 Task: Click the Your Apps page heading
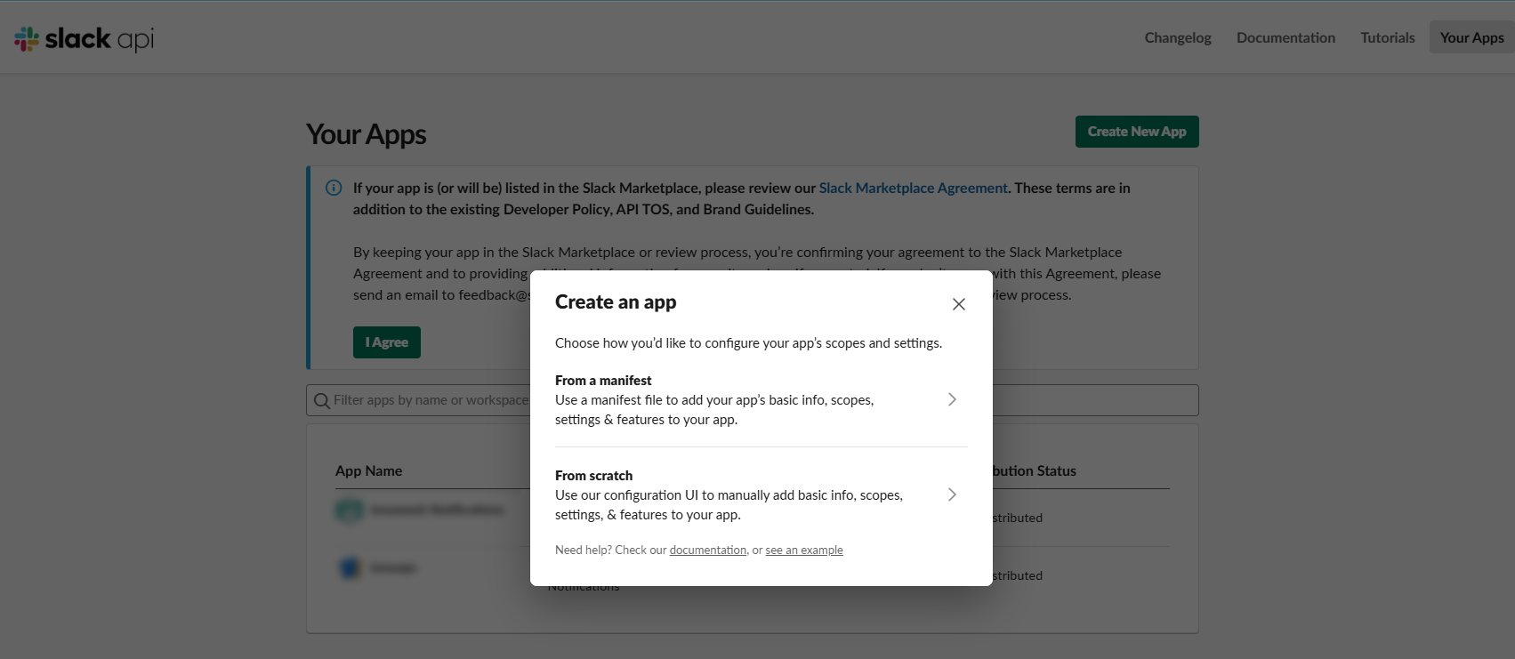pos(367,134)
